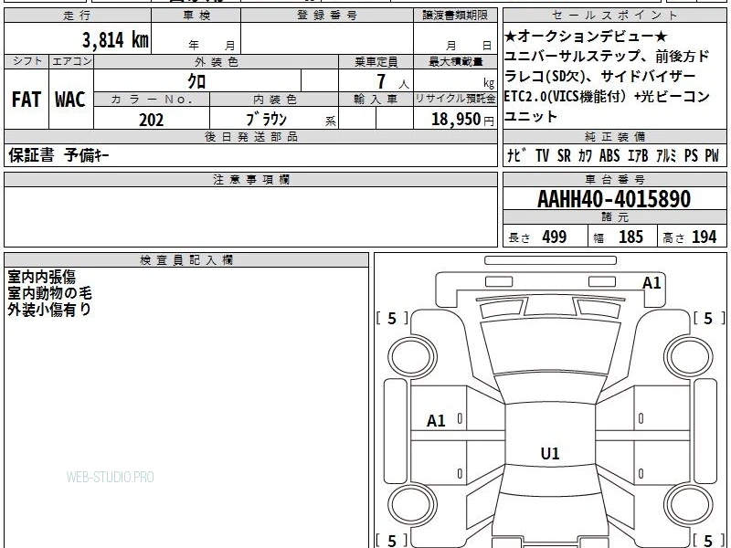The height and width of the screenshot is (548, 731).
Task: Click front-left tire rating [5]
Action: pyautogui.click(x=392, y=319)
